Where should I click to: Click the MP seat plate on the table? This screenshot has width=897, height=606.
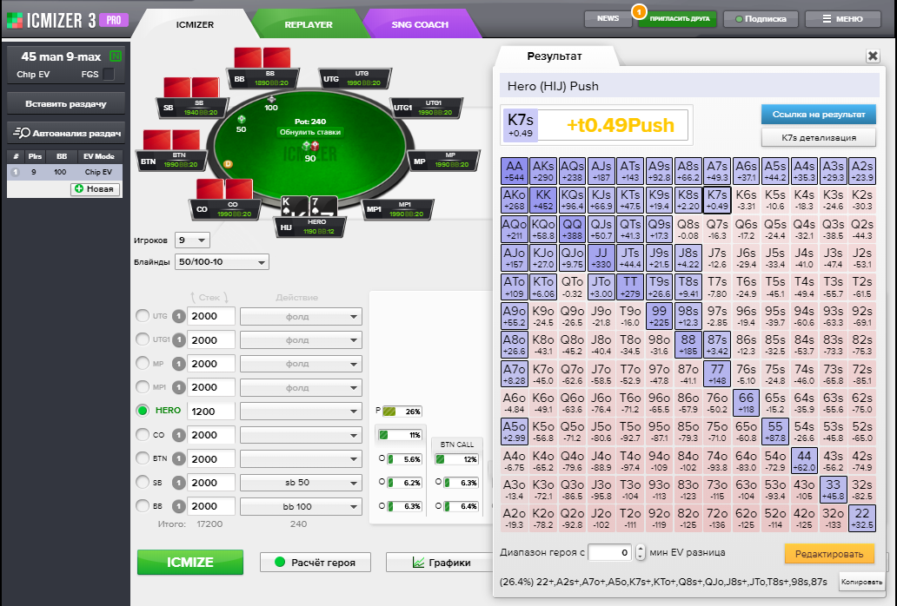pos(443,161)
